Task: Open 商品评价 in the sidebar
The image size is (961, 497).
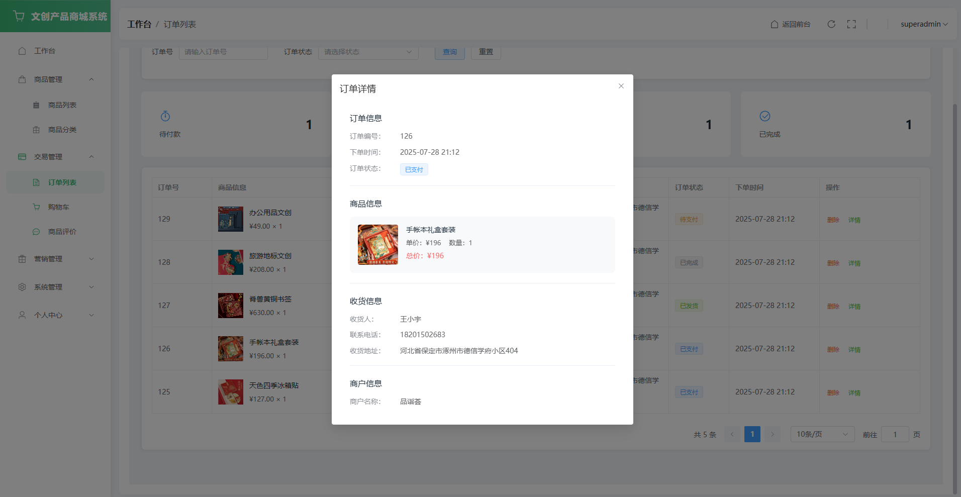Action: click(x=62, y=232)
